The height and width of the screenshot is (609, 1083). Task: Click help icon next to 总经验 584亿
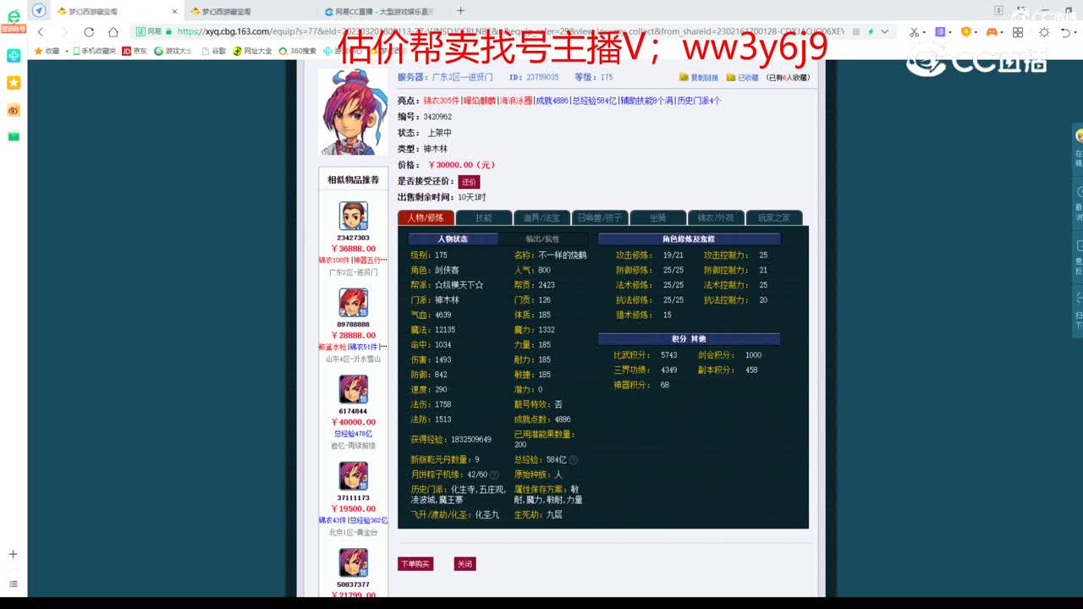(574, 460)
